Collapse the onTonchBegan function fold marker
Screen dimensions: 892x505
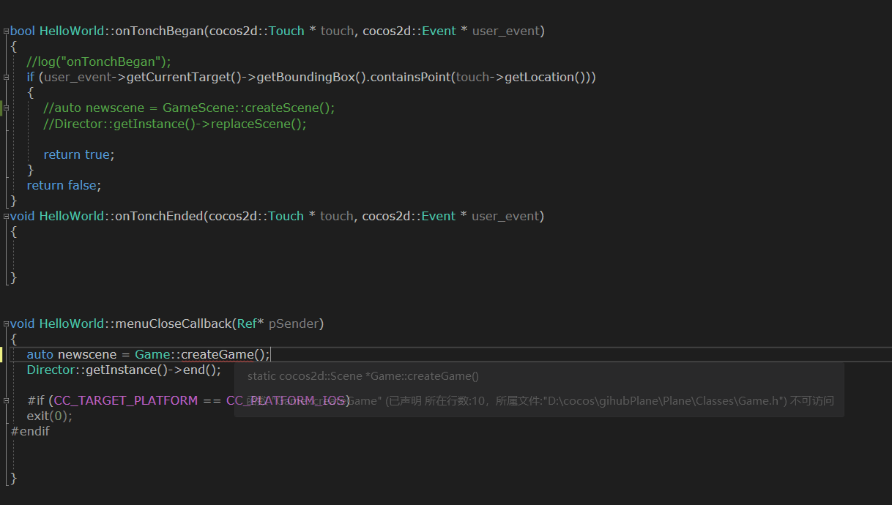pos(6,31)
